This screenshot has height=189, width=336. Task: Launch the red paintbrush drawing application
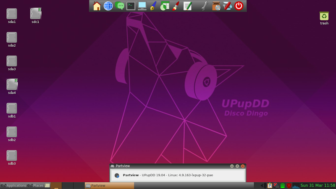point(176,6)
